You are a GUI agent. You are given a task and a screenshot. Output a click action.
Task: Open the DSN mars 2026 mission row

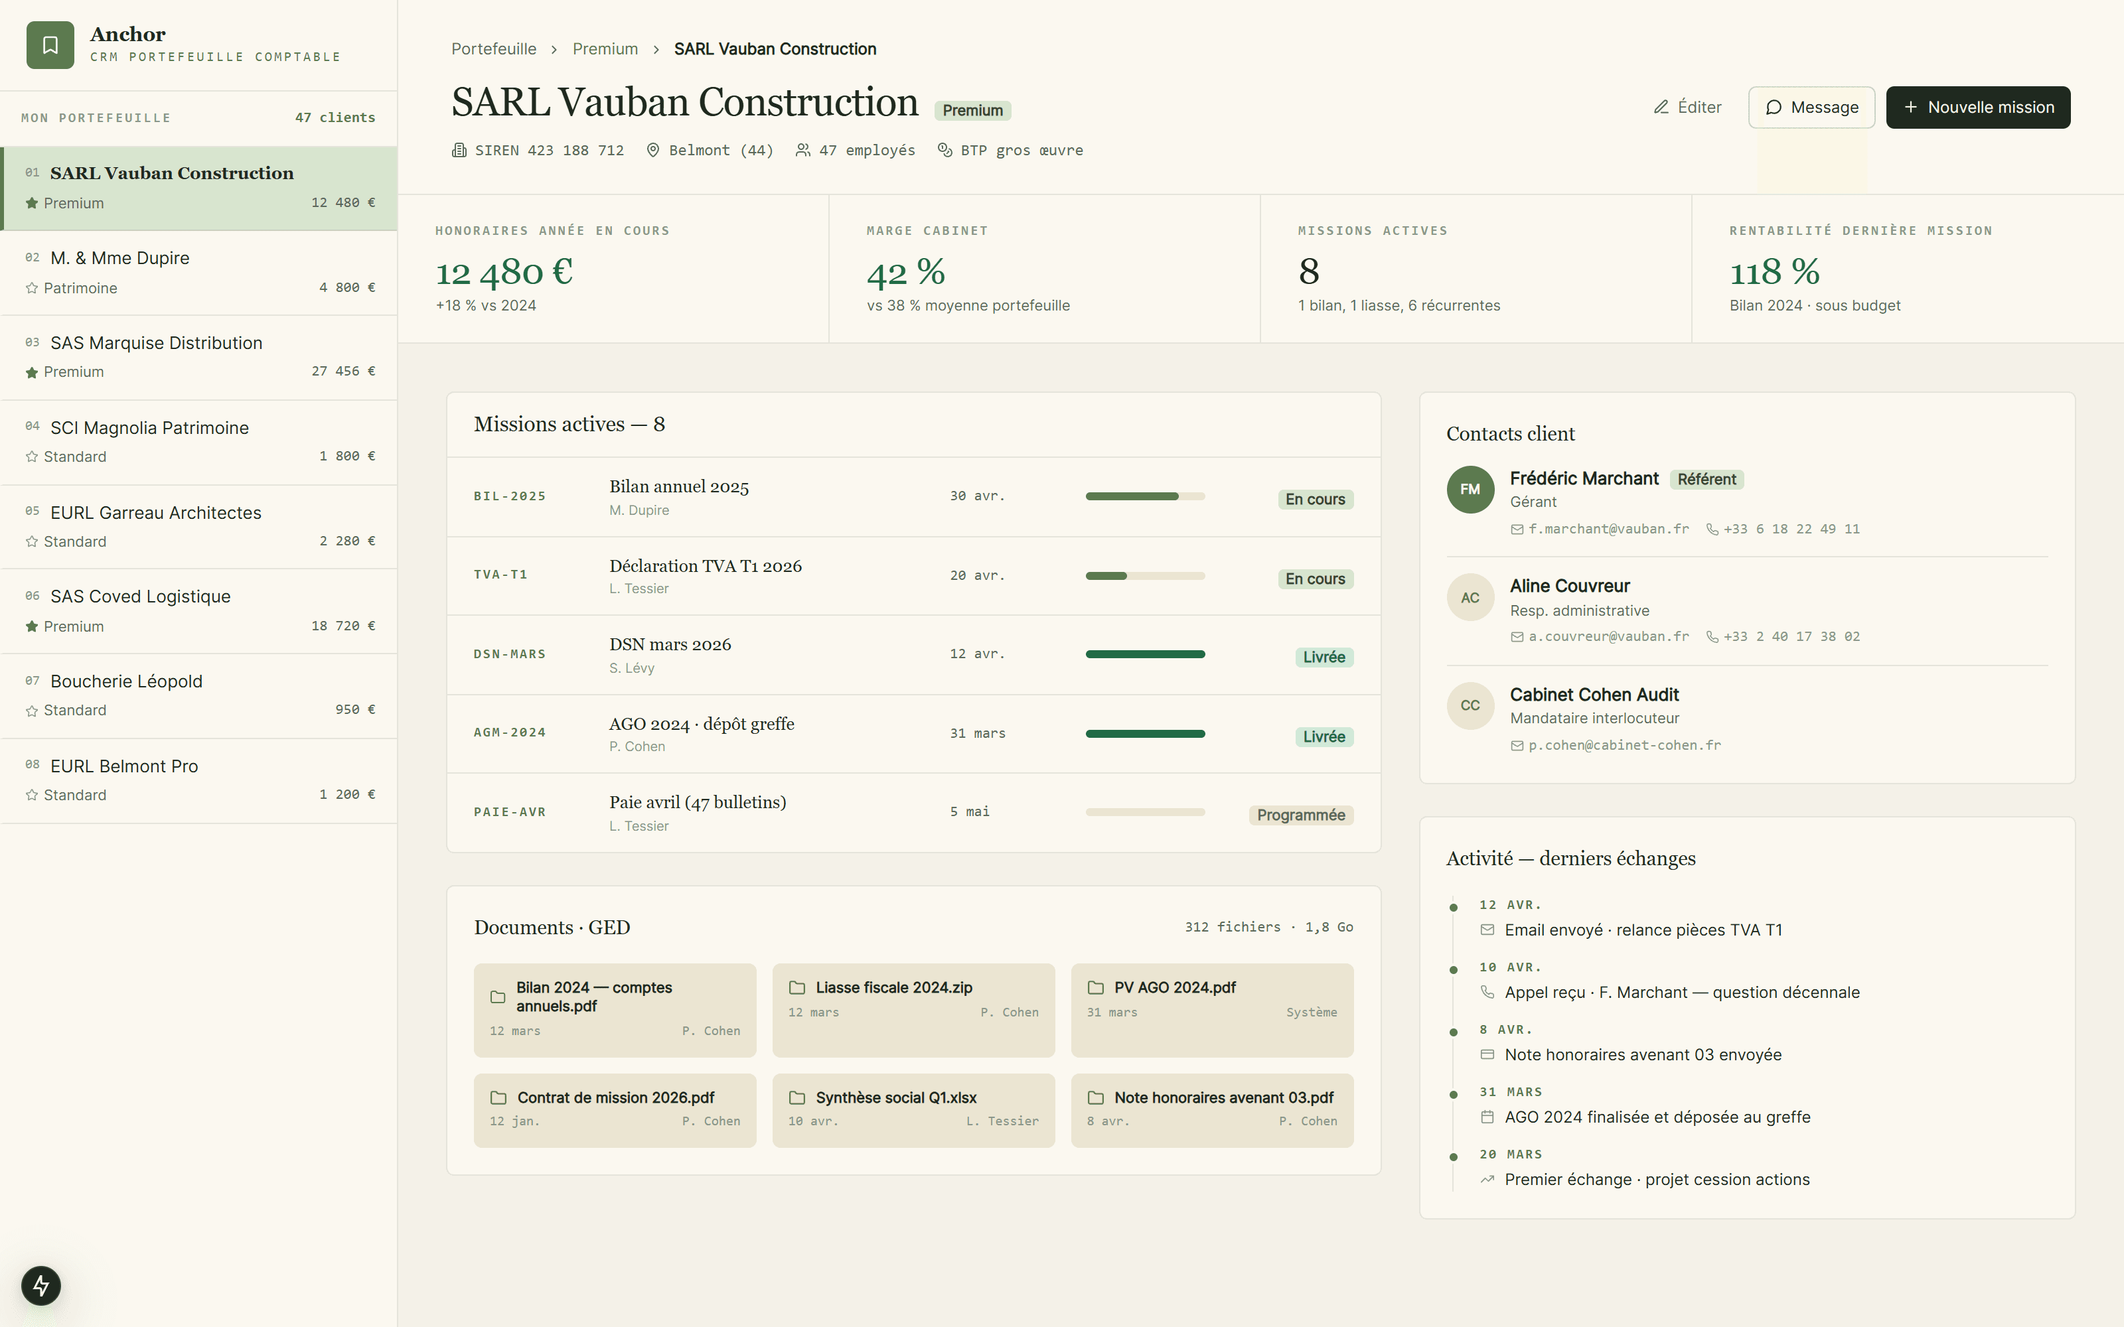[x=914, y=655]
